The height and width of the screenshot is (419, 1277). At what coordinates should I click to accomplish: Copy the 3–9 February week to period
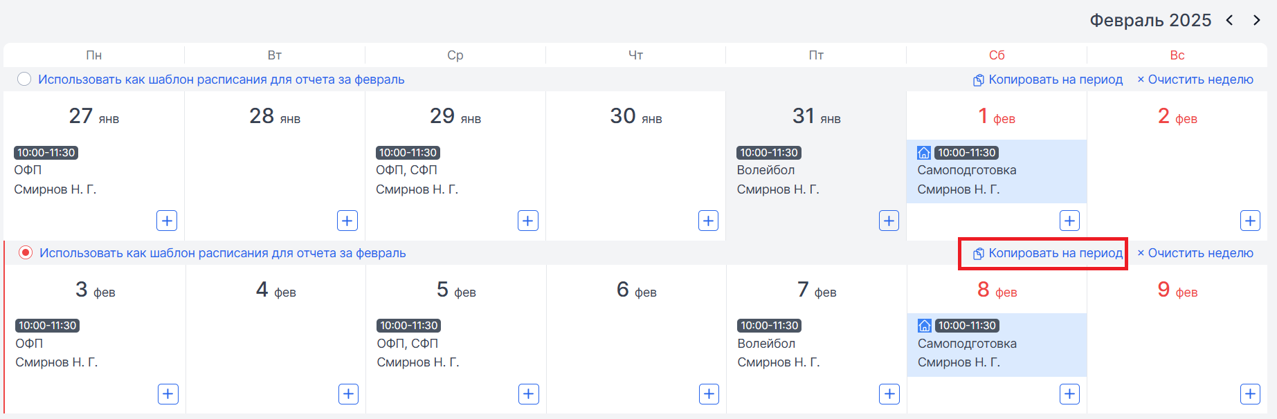pos(1048,253)
